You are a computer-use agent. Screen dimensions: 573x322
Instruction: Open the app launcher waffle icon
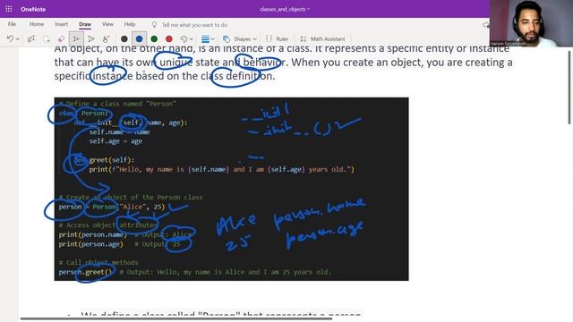pyautogui.click(x=9, y=9)
